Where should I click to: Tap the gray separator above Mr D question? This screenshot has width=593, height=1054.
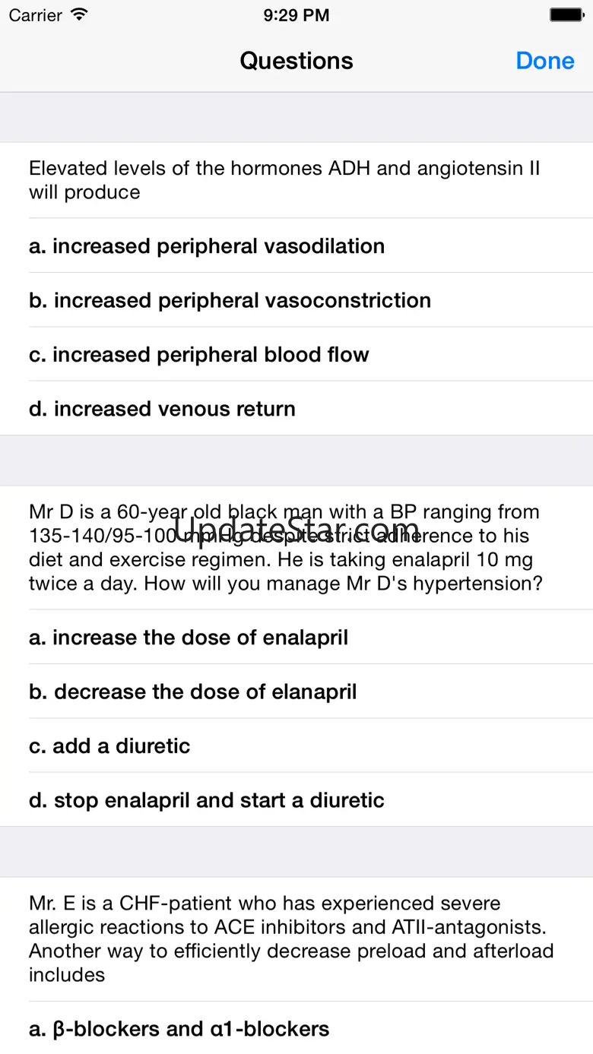[x=296, y=461]
